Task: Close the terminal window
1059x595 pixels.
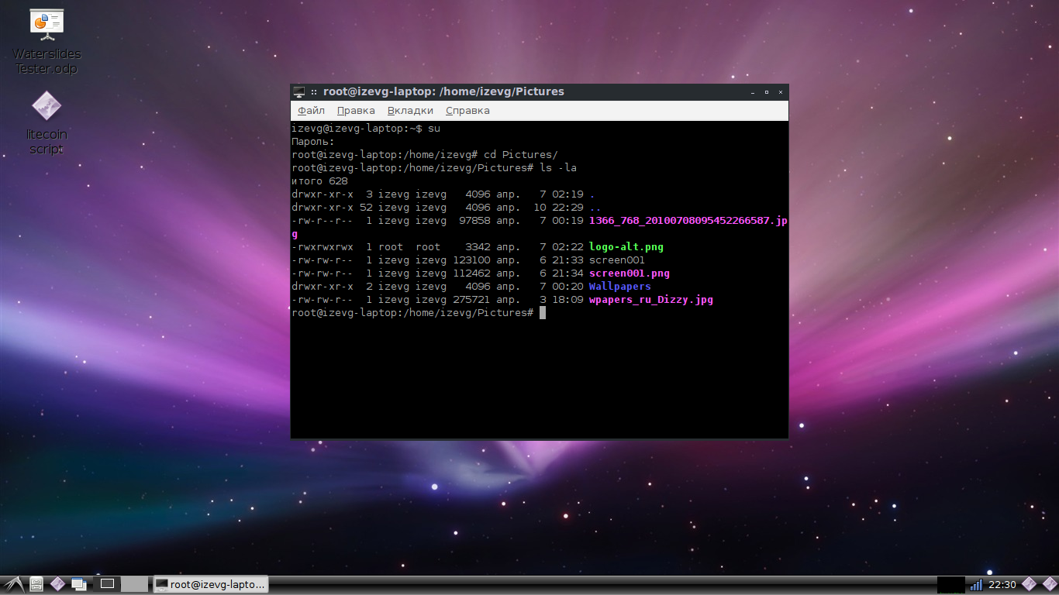Action: [x=781, y=92]
